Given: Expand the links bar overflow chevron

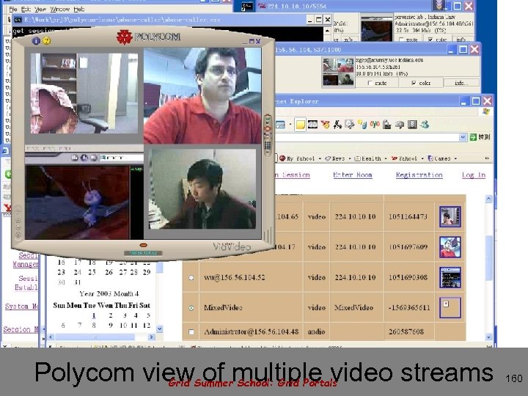Looking at the screenshot, I should (487, 158).
